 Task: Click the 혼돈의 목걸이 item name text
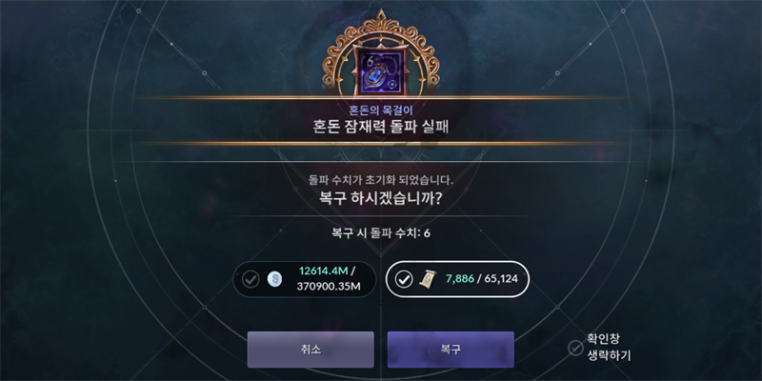(x=381, y=110)
